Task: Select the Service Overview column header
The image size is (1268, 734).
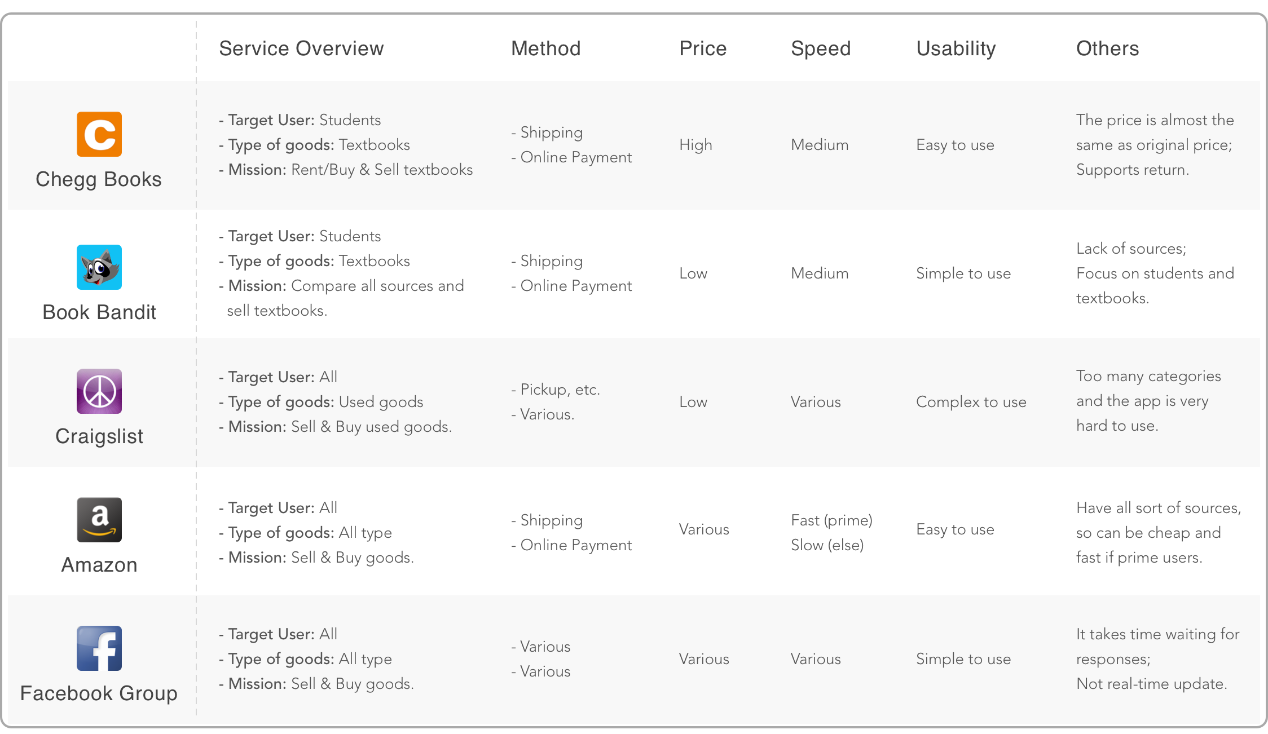Action: point(301,48)
